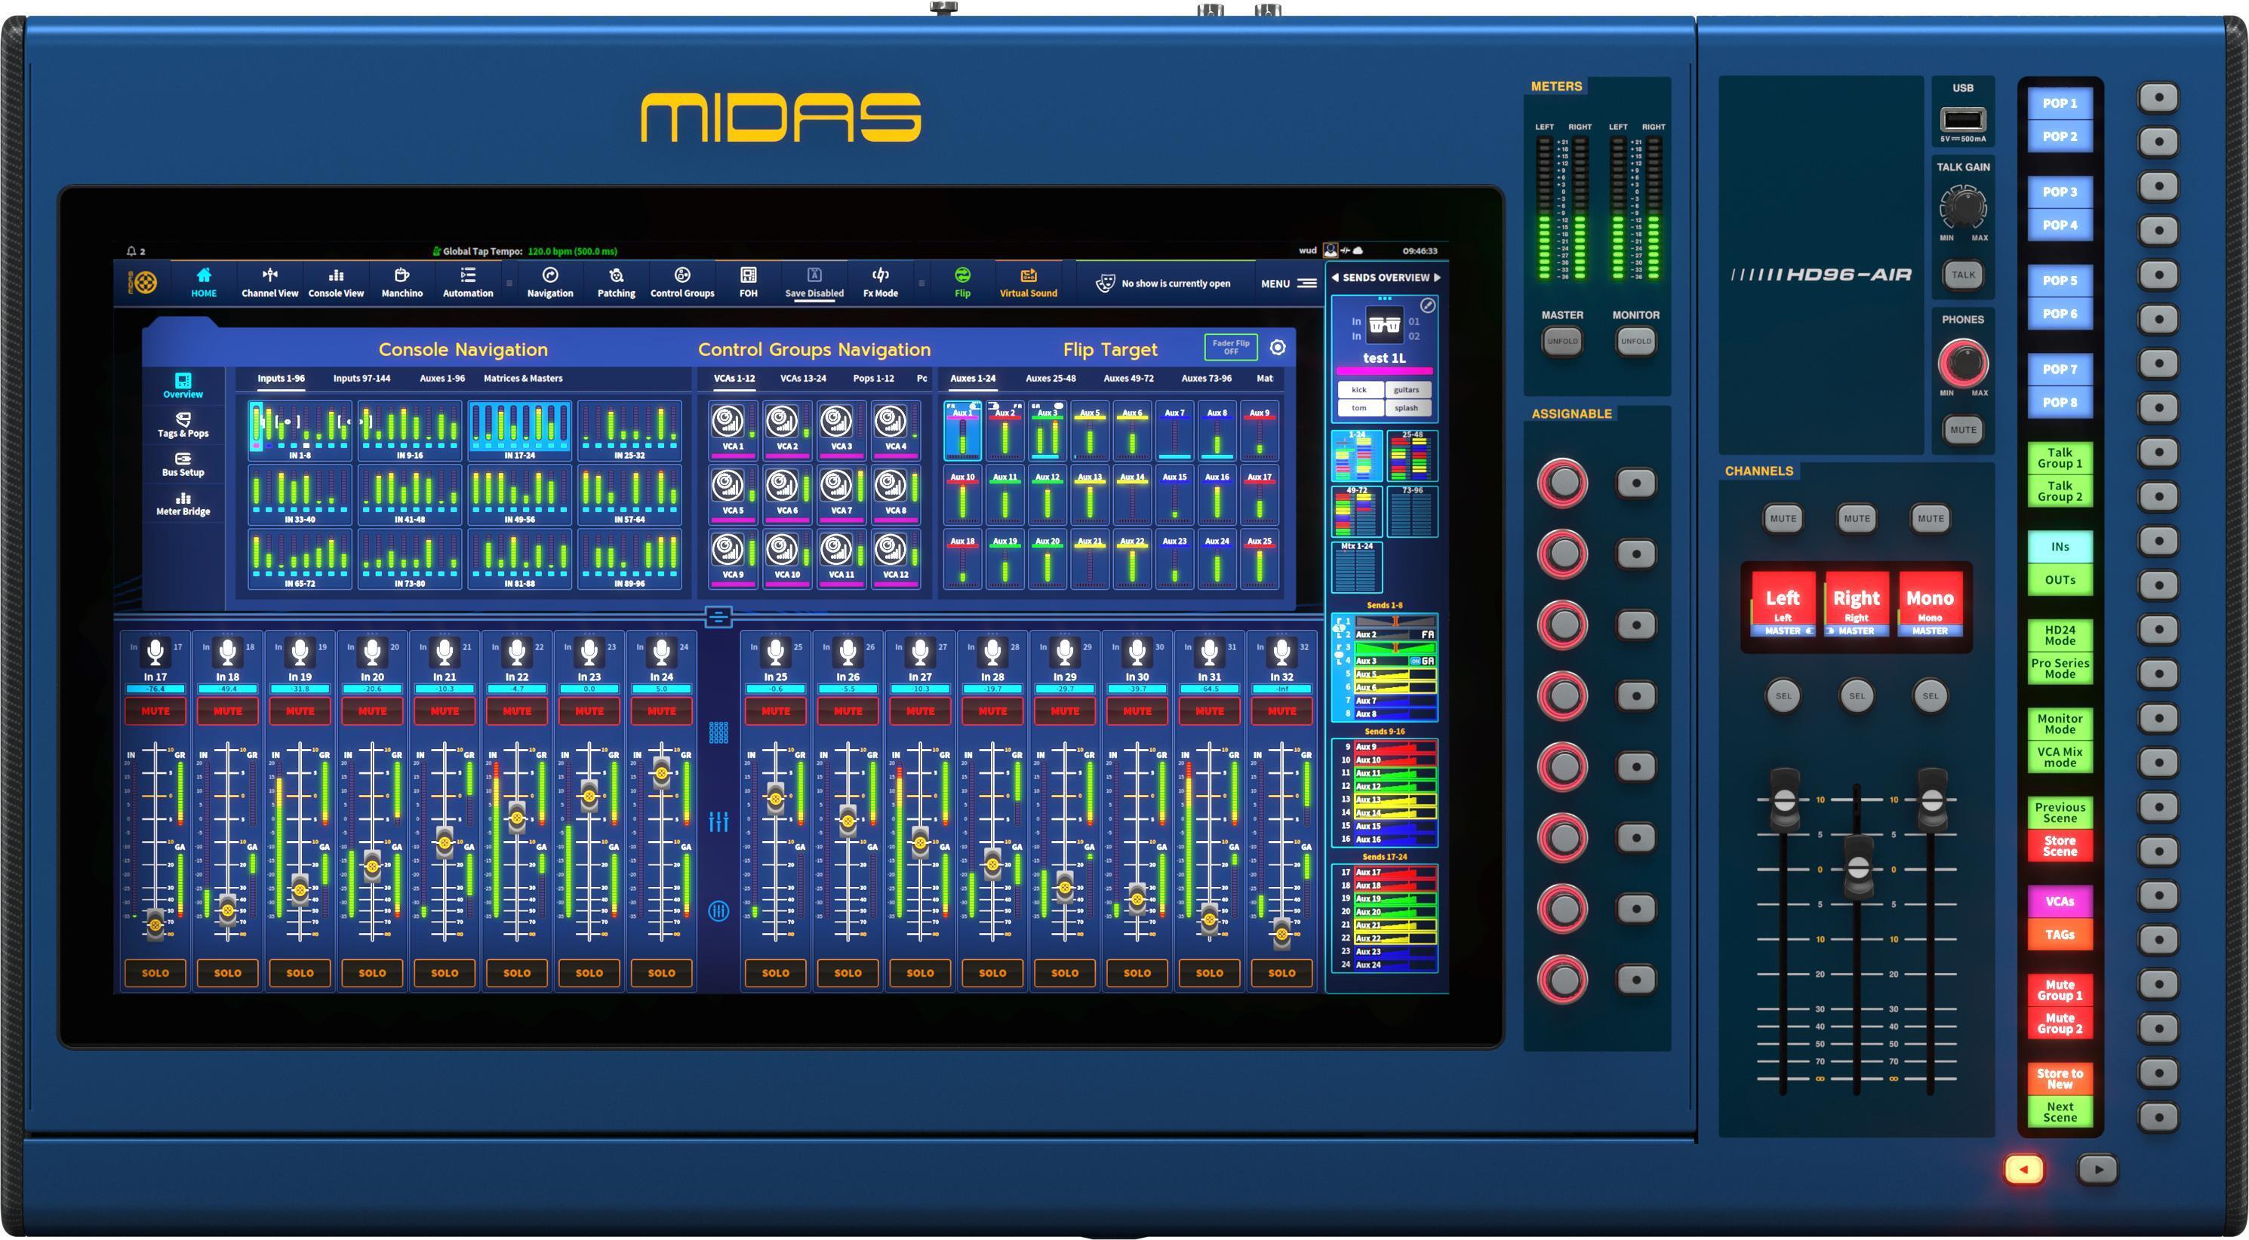Select the Auxes 25-48 tab

[1051, 378]
